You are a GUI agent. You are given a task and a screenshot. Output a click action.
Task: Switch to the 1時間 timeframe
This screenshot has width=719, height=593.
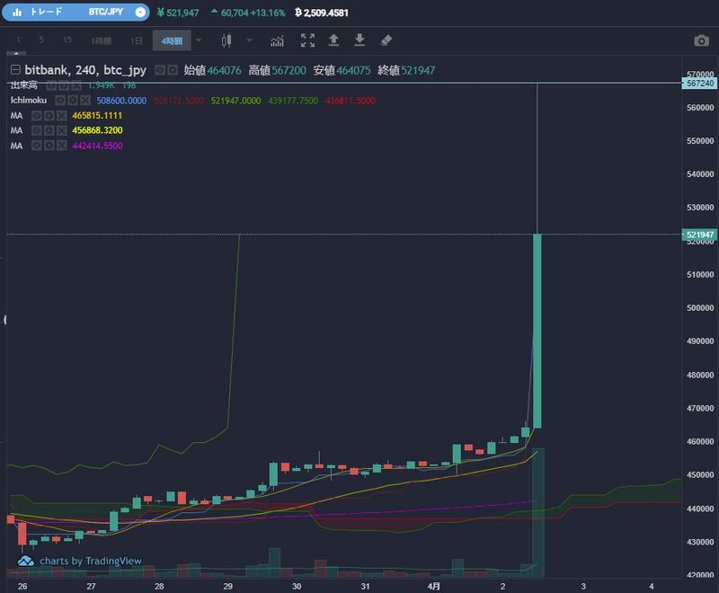(x=101, y=41)
